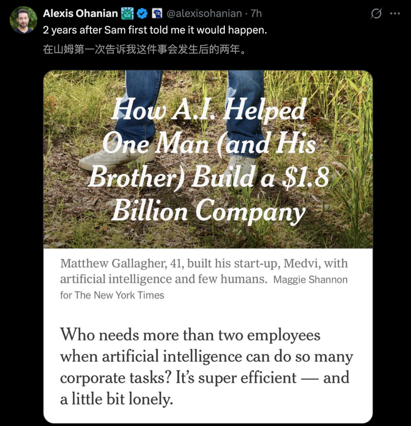Open the three-dot more options menu
Viewport: 411px width, 426px height.
click(x=395, y=14)
